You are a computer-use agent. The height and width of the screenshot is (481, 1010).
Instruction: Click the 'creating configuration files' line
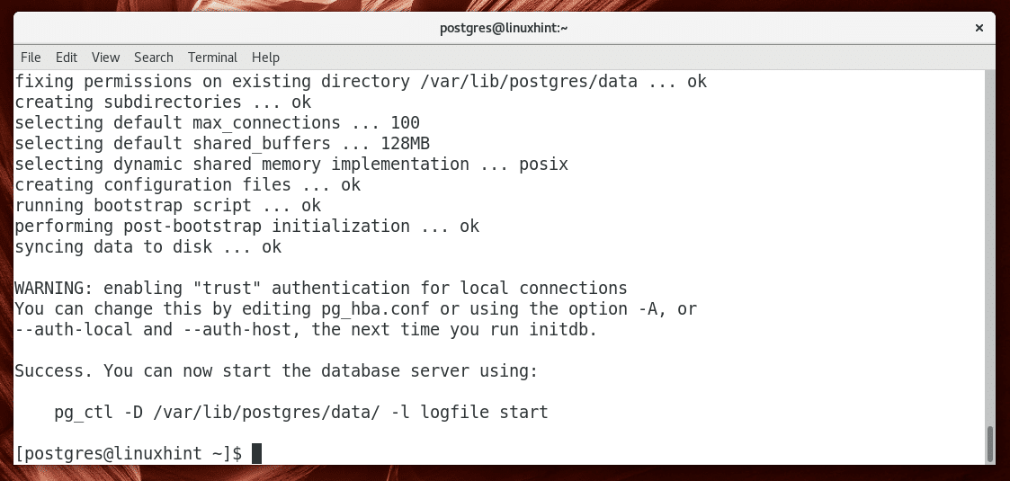click(x=187, y=184)
